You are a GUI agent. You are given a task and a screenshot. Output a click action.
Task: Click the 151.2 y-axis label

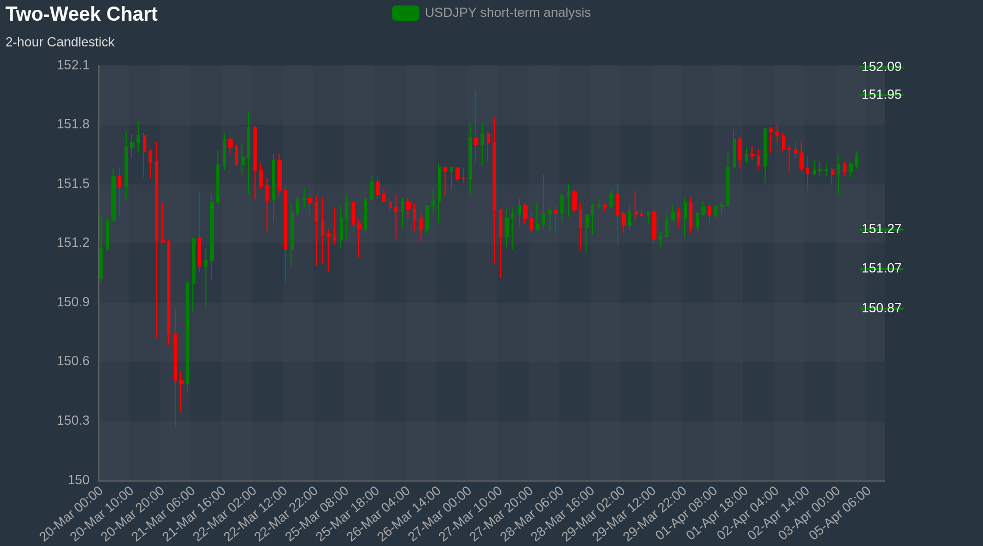pyautogui.click(x=73, y=242)
